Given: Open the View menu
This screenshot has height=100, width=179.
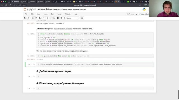Looking at the screenshot, I should [38, 14].
